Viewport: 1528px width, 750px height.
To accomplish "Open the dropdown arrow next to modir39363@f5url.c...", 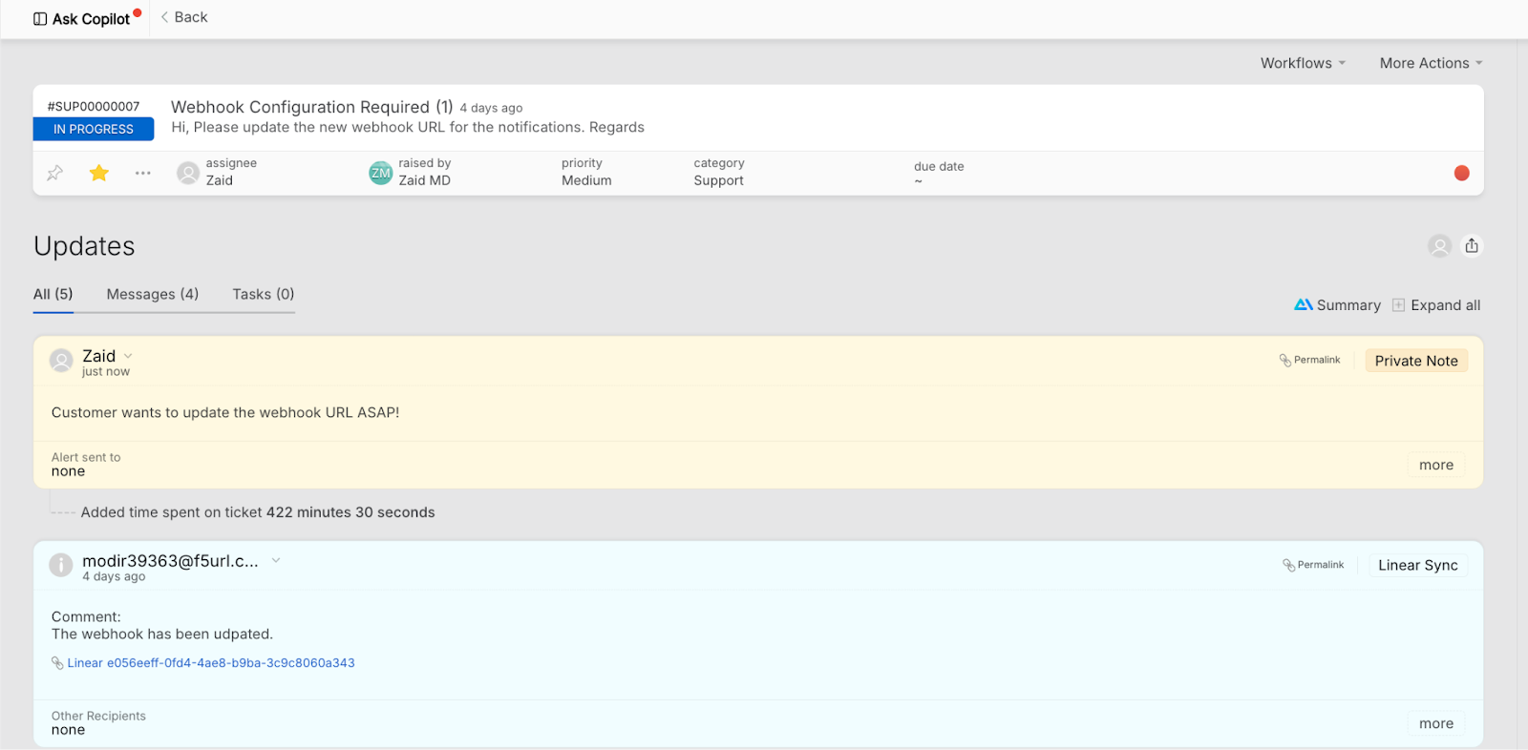I will click(x=276, y=560).
